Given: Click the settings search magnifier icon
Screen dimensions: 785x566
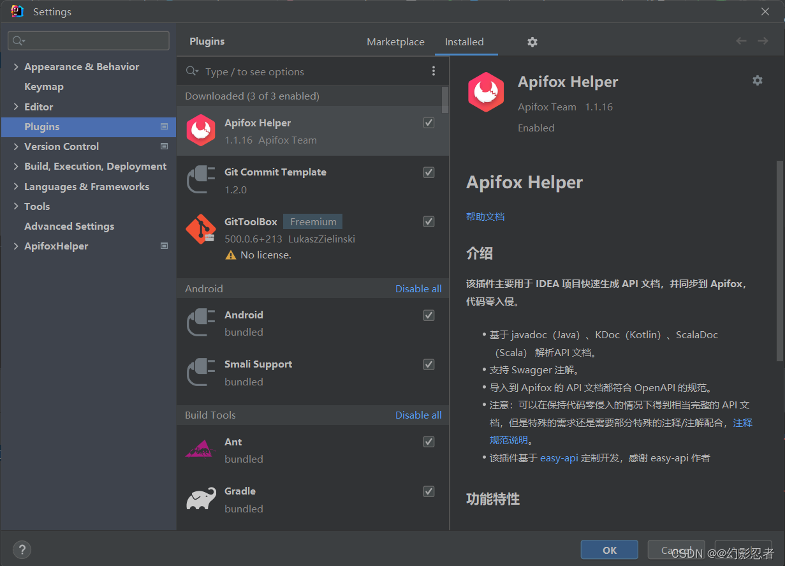Looking at the screenshot, I should point(18,41).
